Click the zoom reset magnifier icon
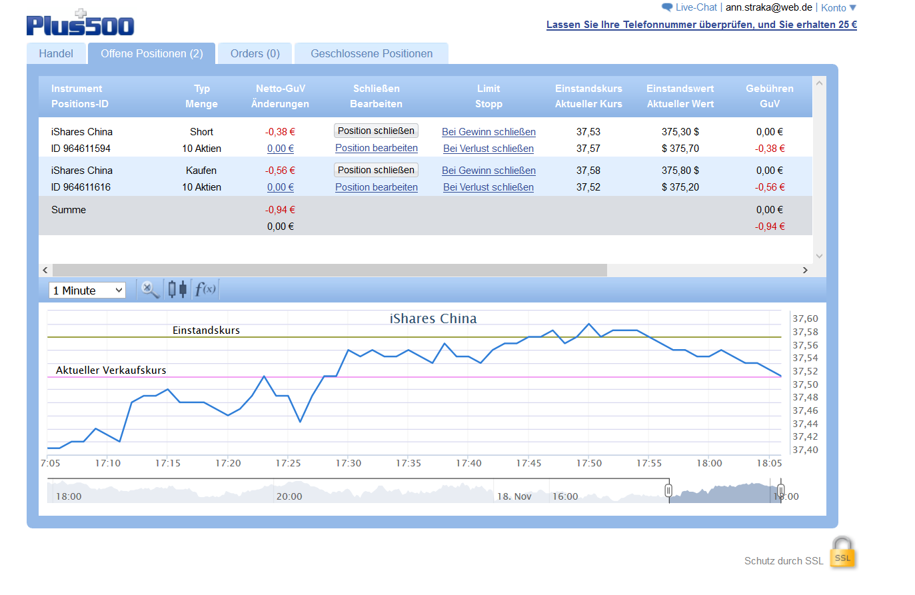This screenshot has height=595, width=915. (150, 289)
